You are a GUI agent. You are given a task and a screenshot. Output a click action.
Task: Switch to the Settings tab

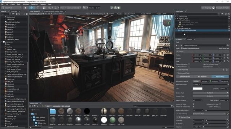click(x=189, y=39)
